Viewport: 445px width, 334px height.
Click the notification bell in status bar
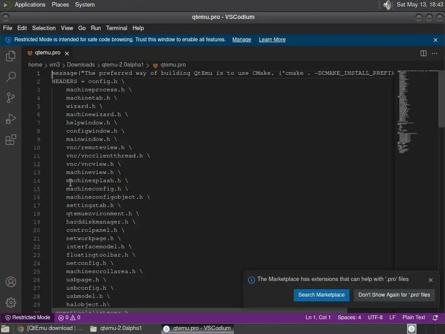(435, 318)
